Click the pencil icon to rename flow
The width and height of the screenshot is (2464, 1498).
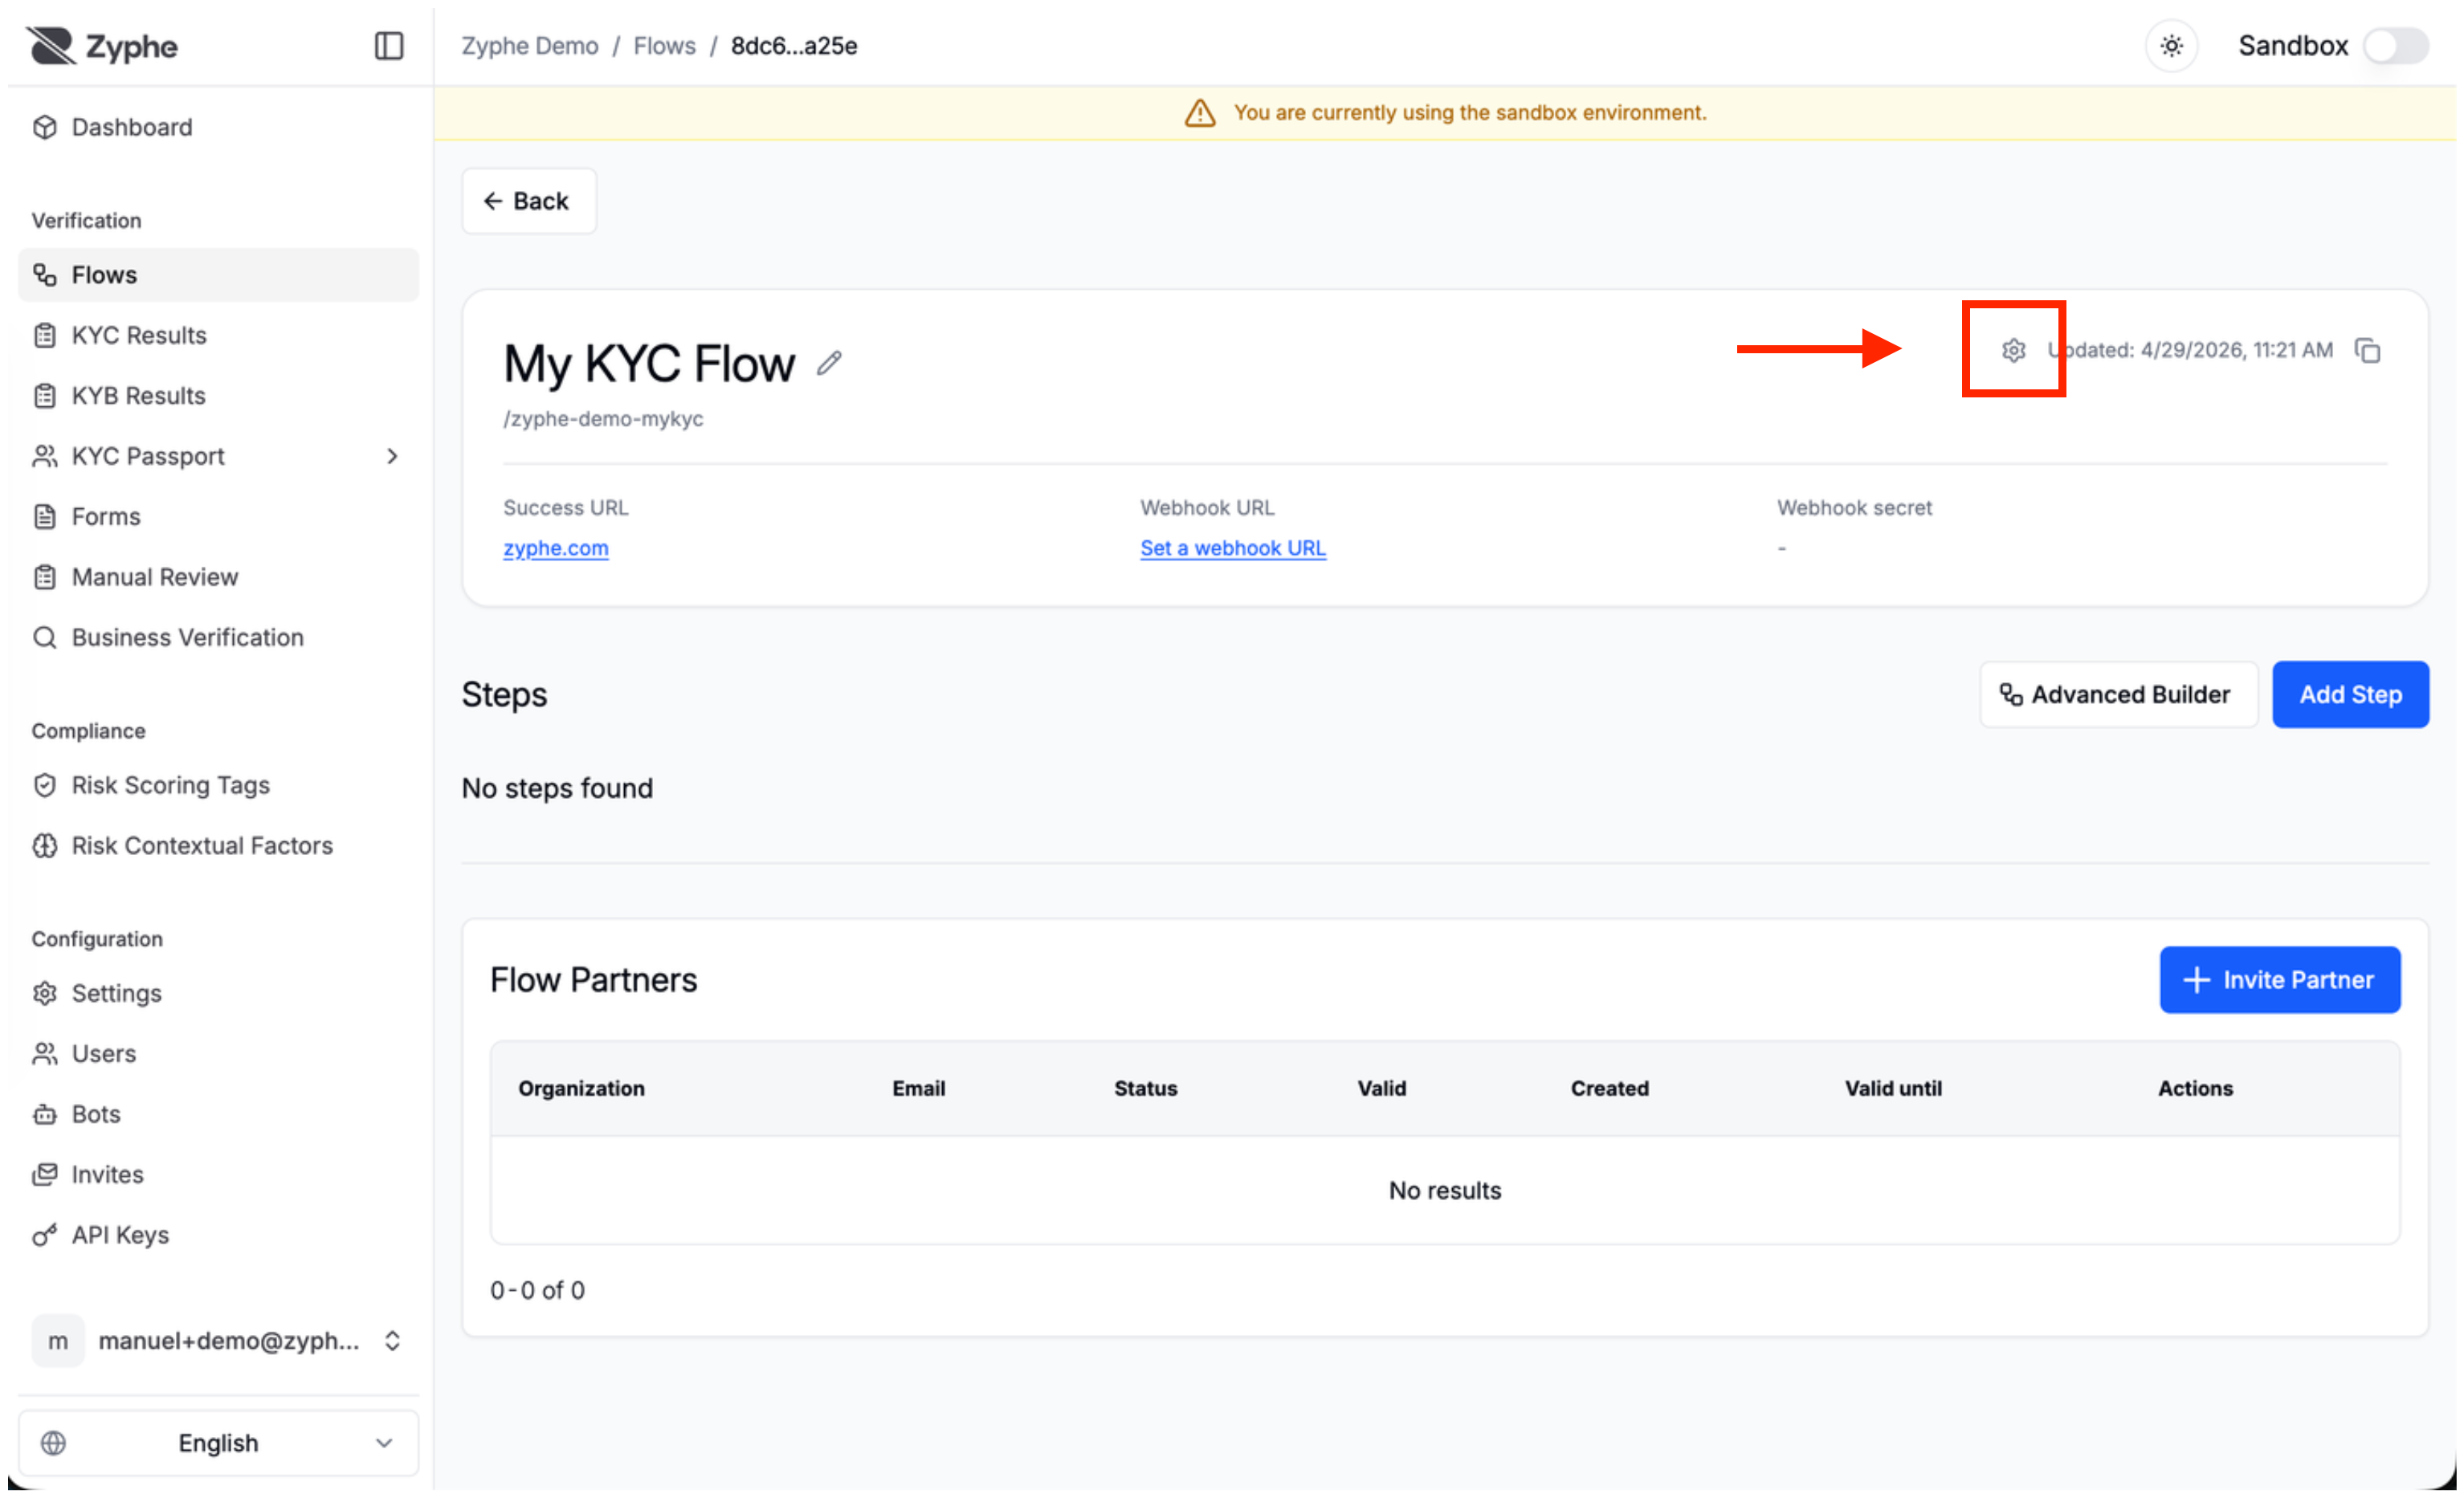(829, 363)
